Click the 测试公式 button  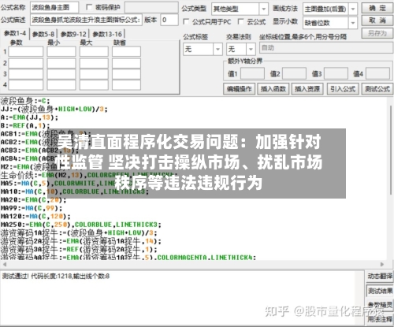coord(377,89)
